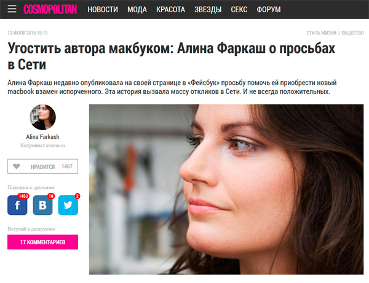Open the Красота section
Screen dimensions: 369x283
[x=170, y=9]
